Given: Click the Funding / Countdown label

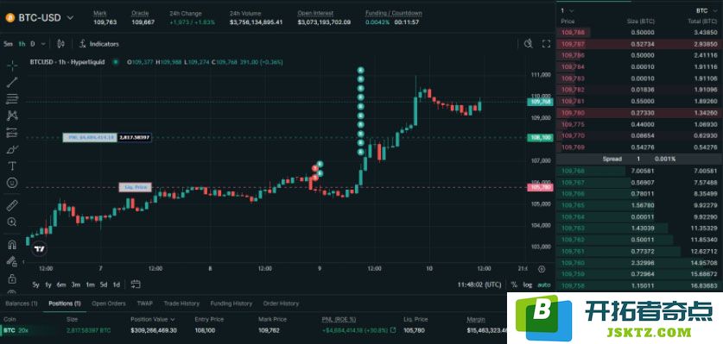Looking at the screenshot, I should coord(393,13).
